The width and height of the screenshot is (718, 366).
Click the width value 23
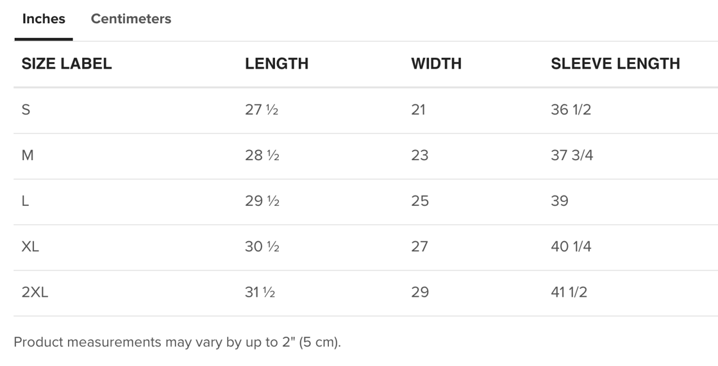[419, 155]
